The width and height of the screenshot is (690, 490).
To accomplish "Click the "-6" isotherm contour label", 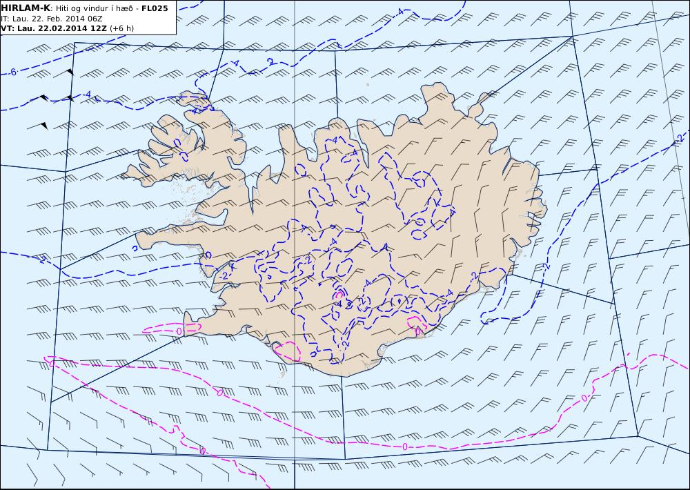I will coord(13,72).
